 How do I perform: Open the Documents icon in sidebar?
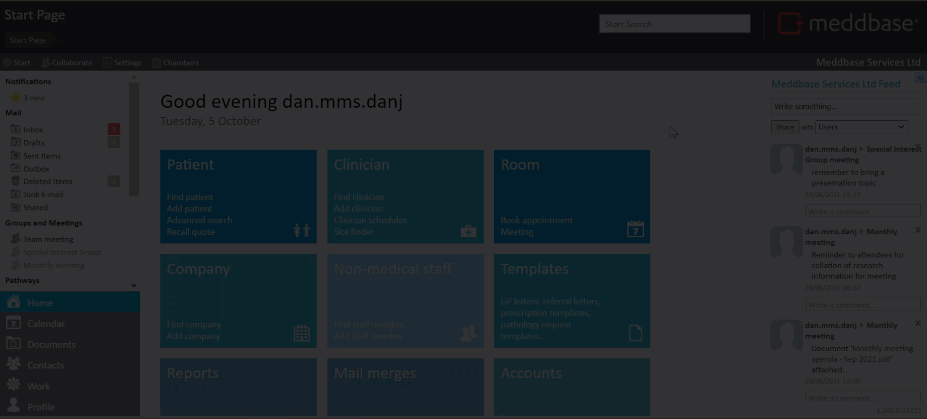click(x=14, y=344)
